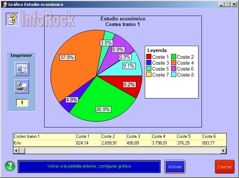This screenshot has width=239, height=178.
Task: Click the yellow question mark help icon
Action: tap(12, 19)
